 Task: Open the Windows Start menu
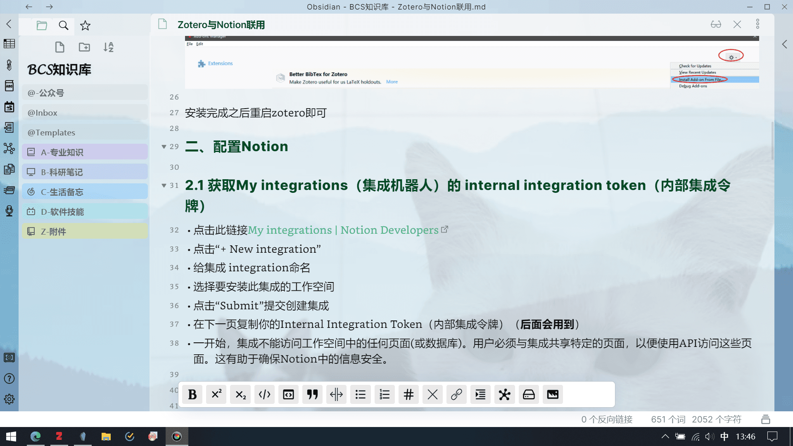click(11, 437)
